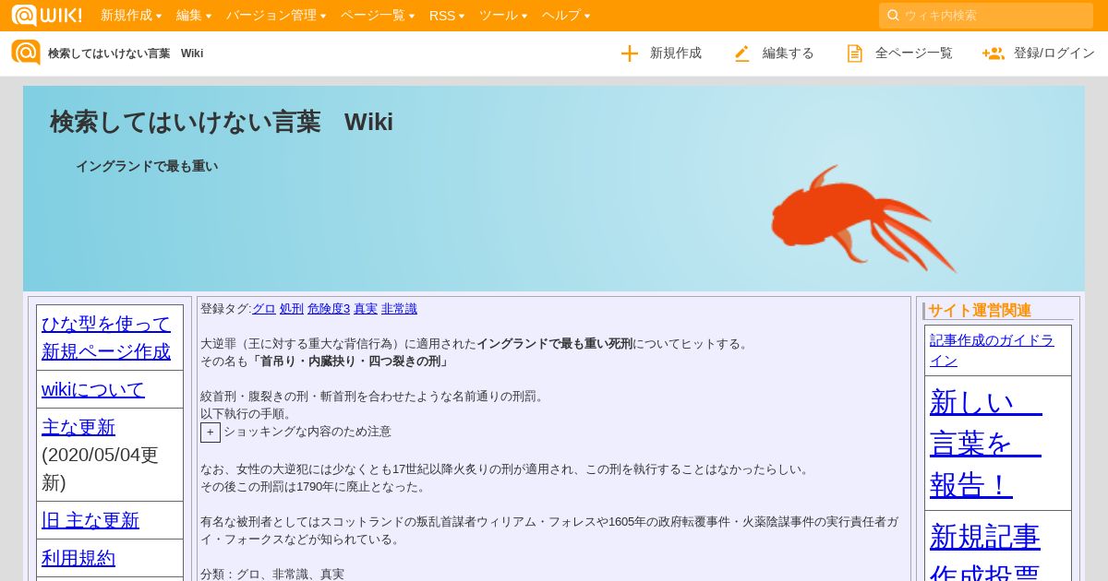
Task: Open the 編集 dropdown menu
Action: point(194,16)
